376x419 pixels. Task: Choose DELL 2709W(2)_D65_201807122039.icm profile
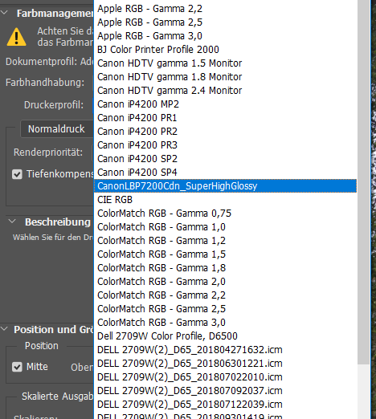pos(226,405)
